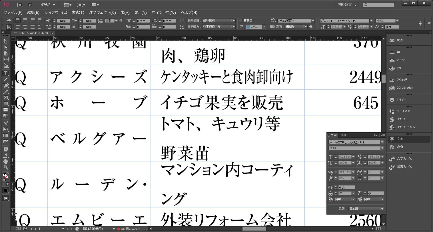Select the Rectangle Frame tool
433x232 pixels.
pyautogui.click(x=5, y=98)
